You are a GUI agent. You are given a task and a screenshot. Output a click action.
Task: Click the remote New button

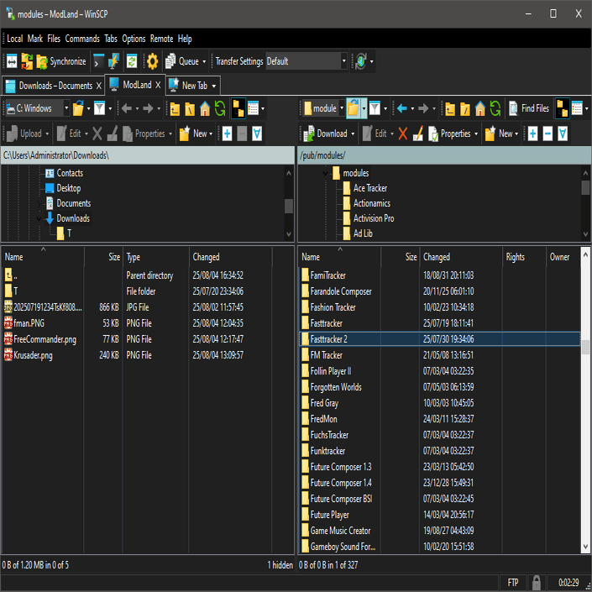click(498, 134)
